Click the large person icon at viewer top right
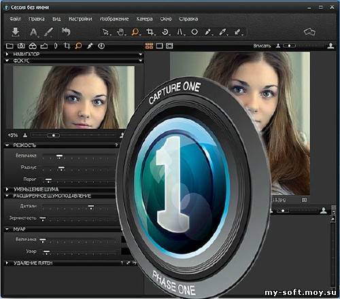340x299 pixels. (330, 46)
